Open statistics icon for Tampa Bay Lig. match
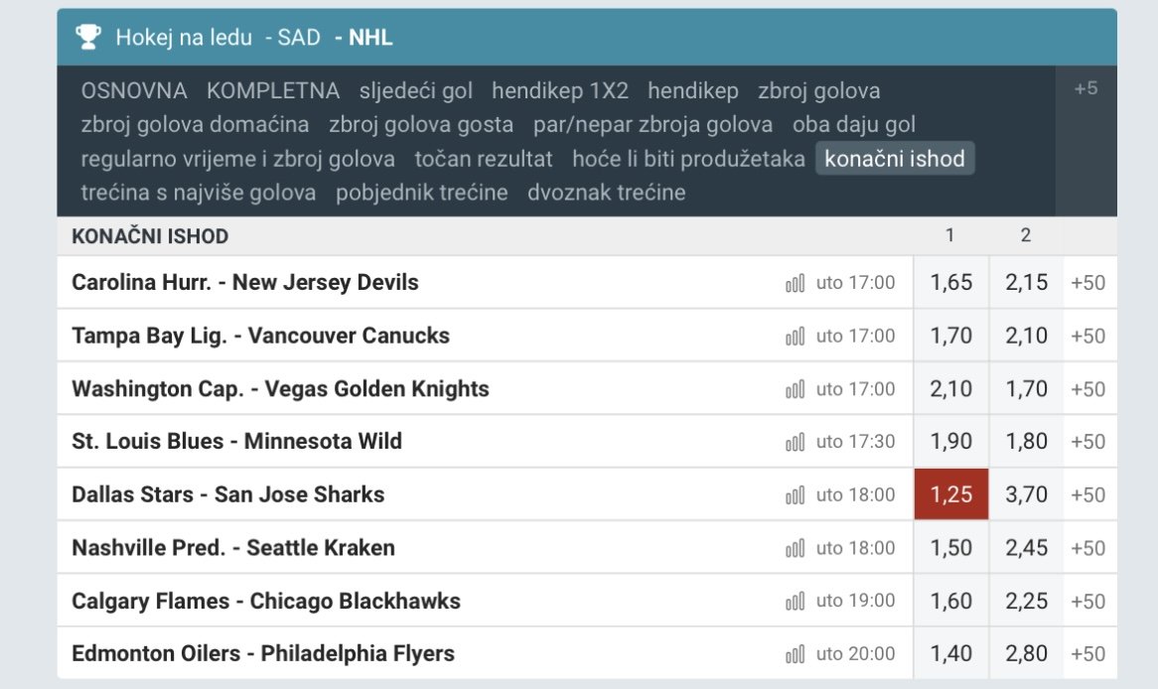1158x689 pixels. [x=795, y=337]
